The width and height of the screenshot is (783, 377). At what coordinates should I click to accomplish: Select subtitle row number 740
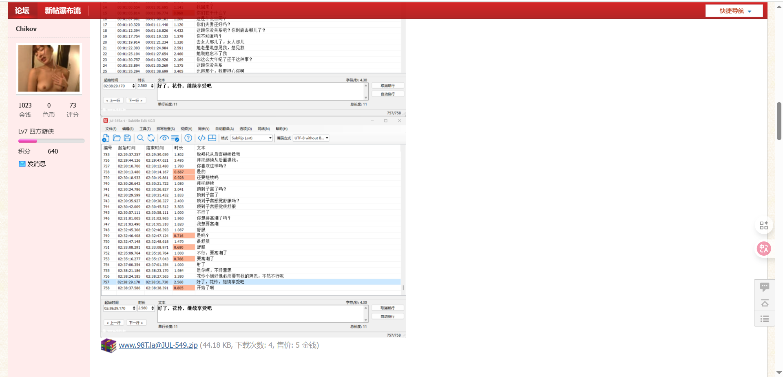pos(251,183)
